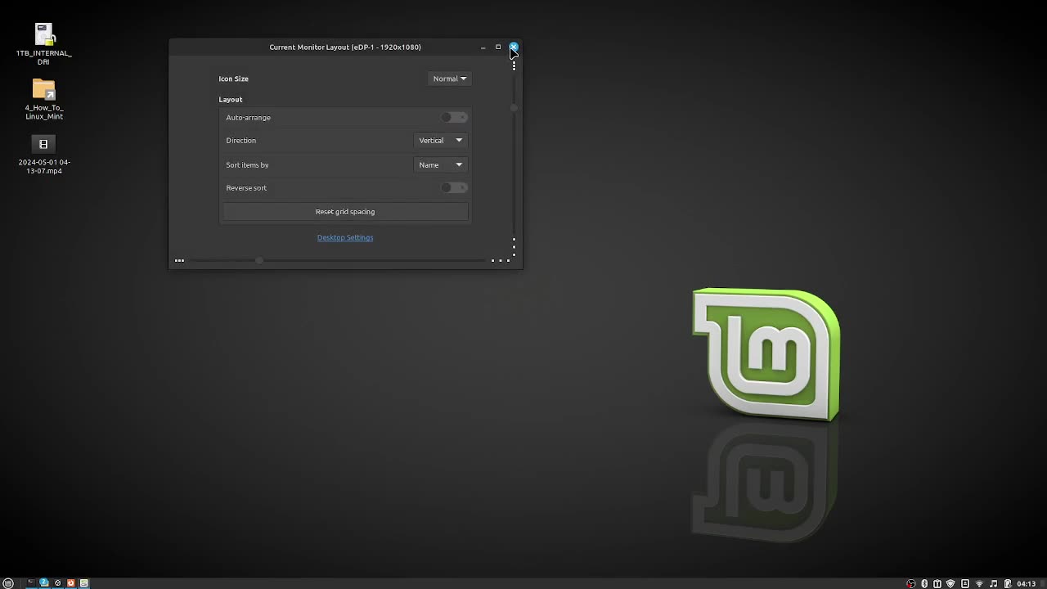Select the 4_How_To_Linux_Mint folder icon

coord(44,99)
